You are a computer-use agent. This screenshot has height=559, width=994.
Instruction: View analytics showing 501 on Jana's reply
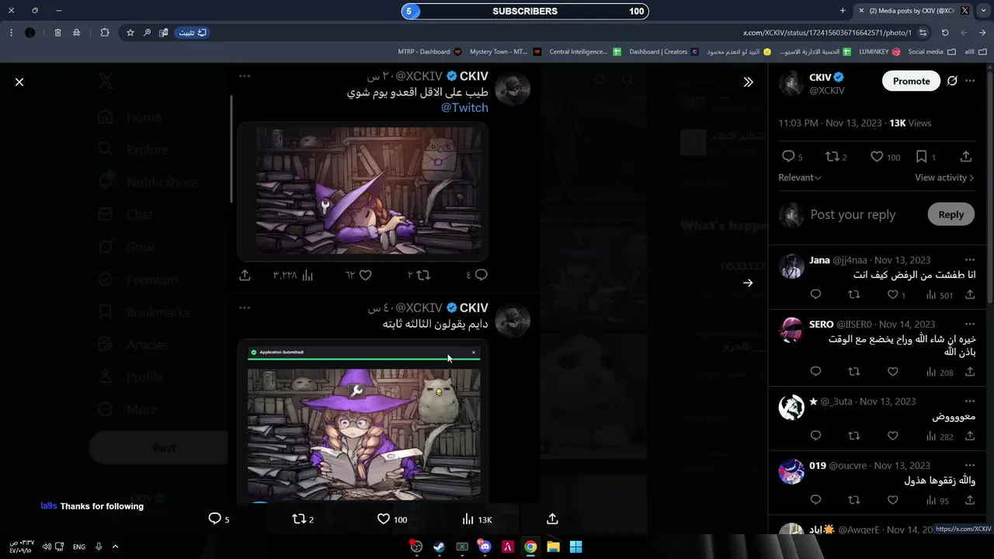pyautogui.click(x=939, y=295)
